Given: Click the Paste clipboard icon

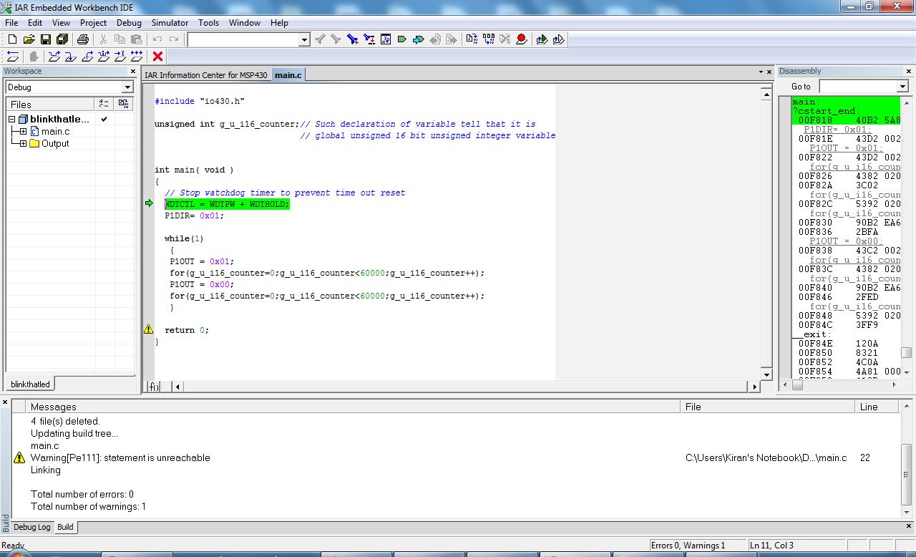Looking at the screenshot, I should (136, 39).
